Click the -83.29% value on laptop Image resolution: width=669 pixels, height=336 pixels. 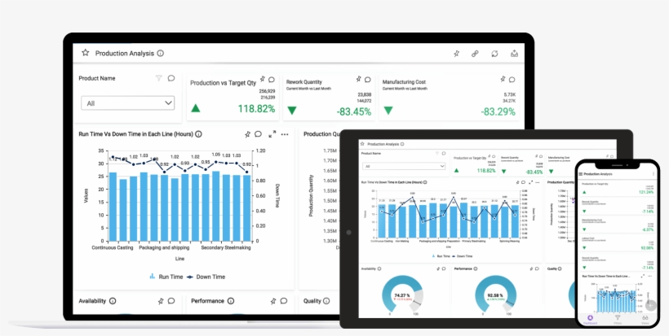click(498, 111)
